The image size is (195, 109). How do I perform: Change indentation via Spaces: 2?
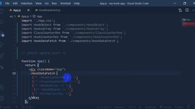pos(120,107)
